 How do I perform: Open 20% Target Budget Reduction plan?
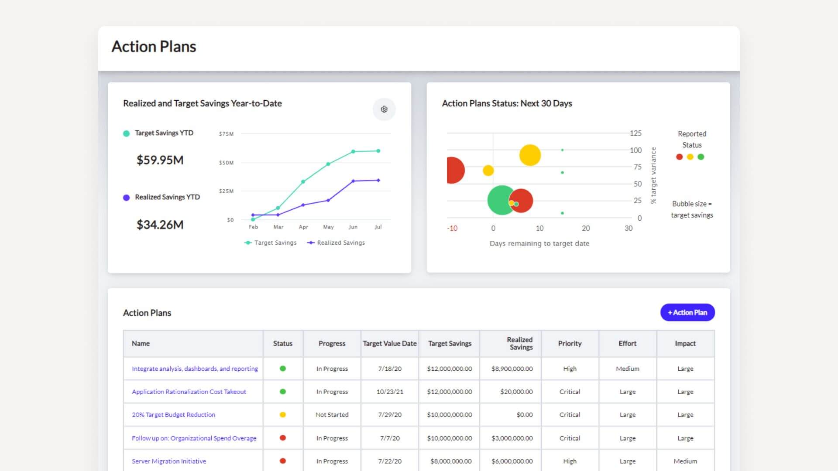click(173, 415)
